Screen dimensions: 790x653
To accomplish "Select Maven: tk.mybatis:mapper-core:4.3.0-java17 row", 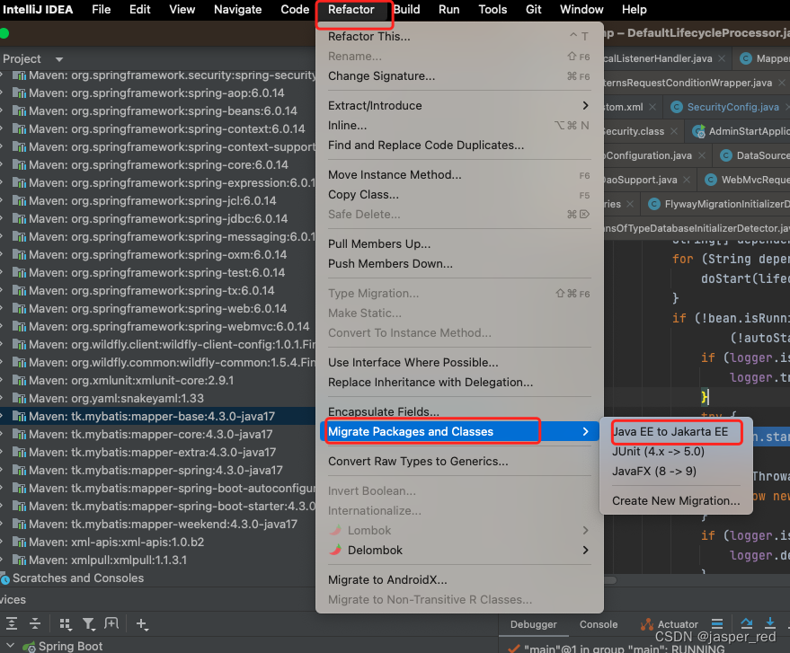I will coord(157,435).
